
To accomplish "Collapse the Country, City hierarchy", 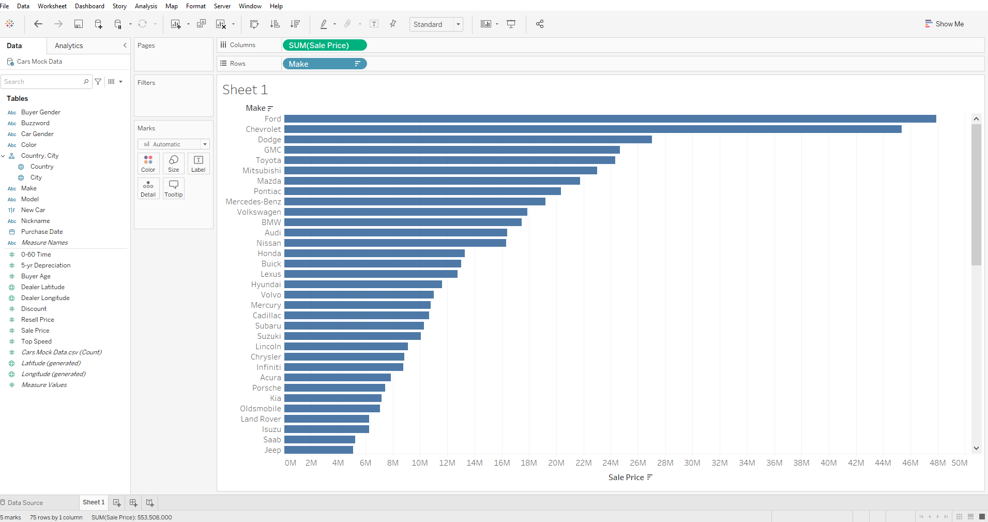I will pos(3,156).
